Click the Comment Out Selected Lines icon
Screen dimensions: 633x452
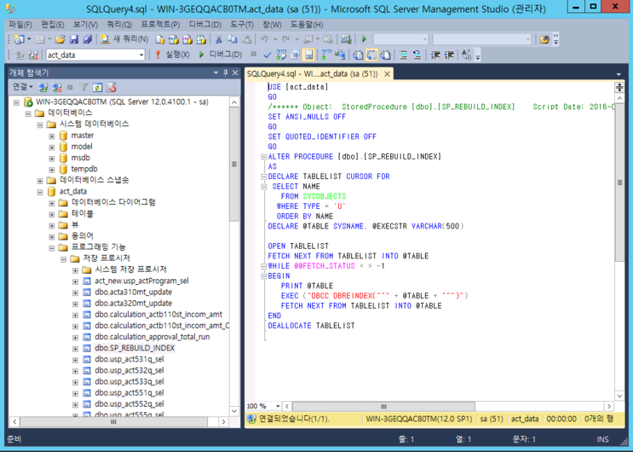[403, 55]
